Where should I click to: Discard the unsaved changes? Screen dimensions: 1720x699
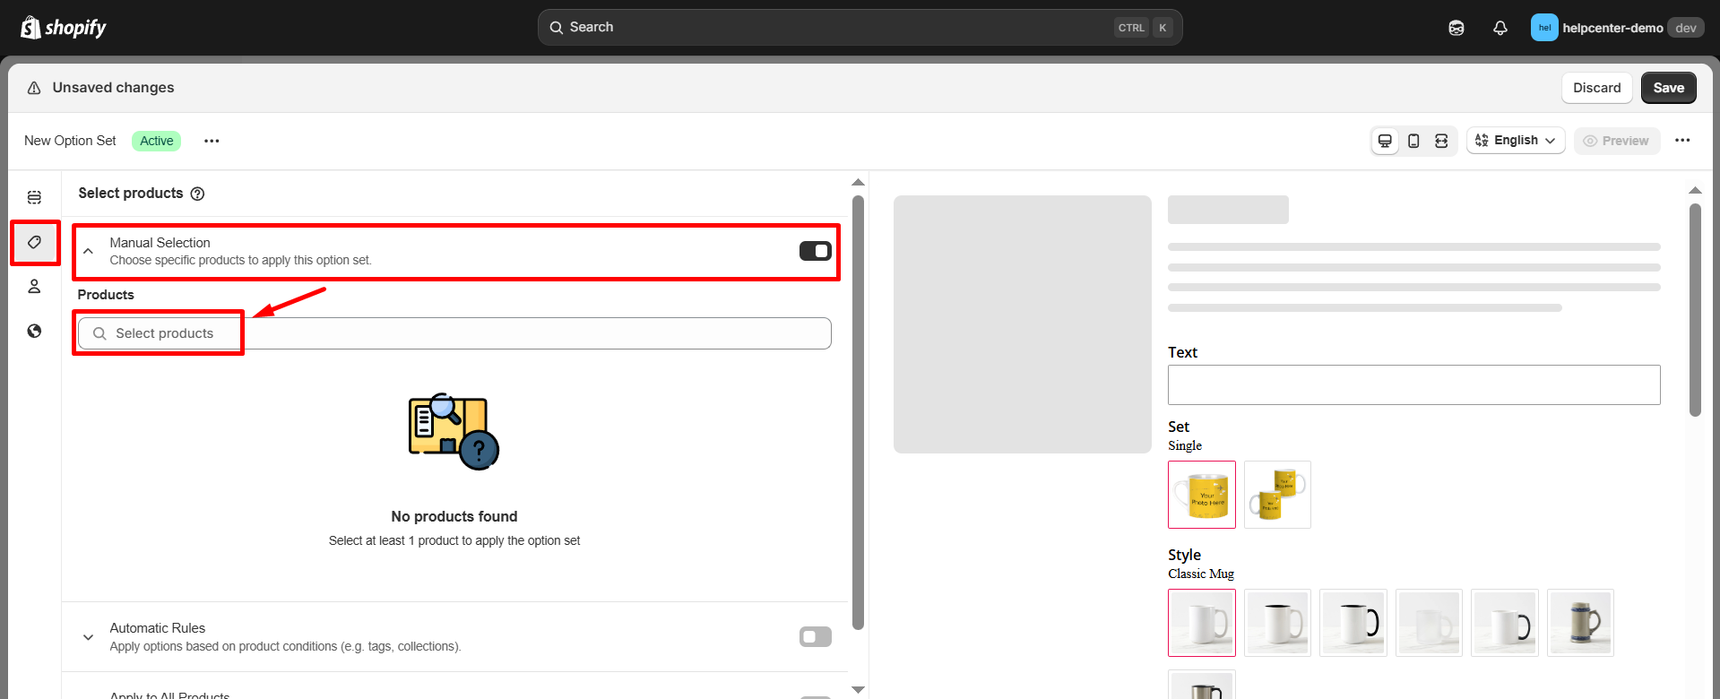pos(1596,88)
